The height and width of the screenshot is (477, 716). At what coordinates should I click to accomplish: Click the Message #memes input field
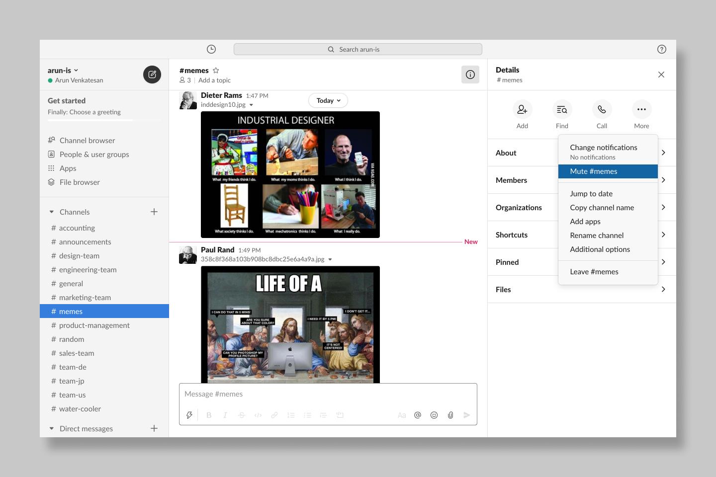point(328,394)
